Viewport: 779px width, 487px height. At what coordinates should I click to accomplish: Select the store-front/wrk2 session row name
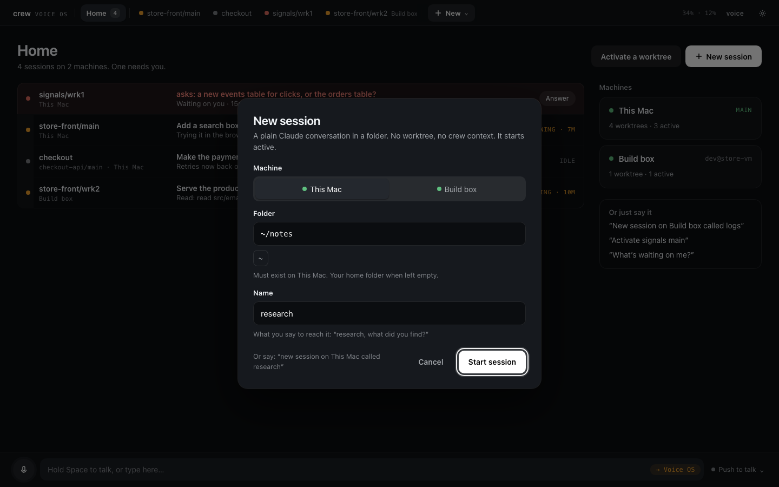click(x=69, y=189)
